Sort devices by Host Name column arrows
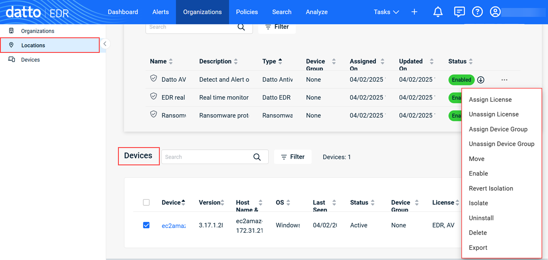This screenshot has width=548, height=260. coord(260,203)
